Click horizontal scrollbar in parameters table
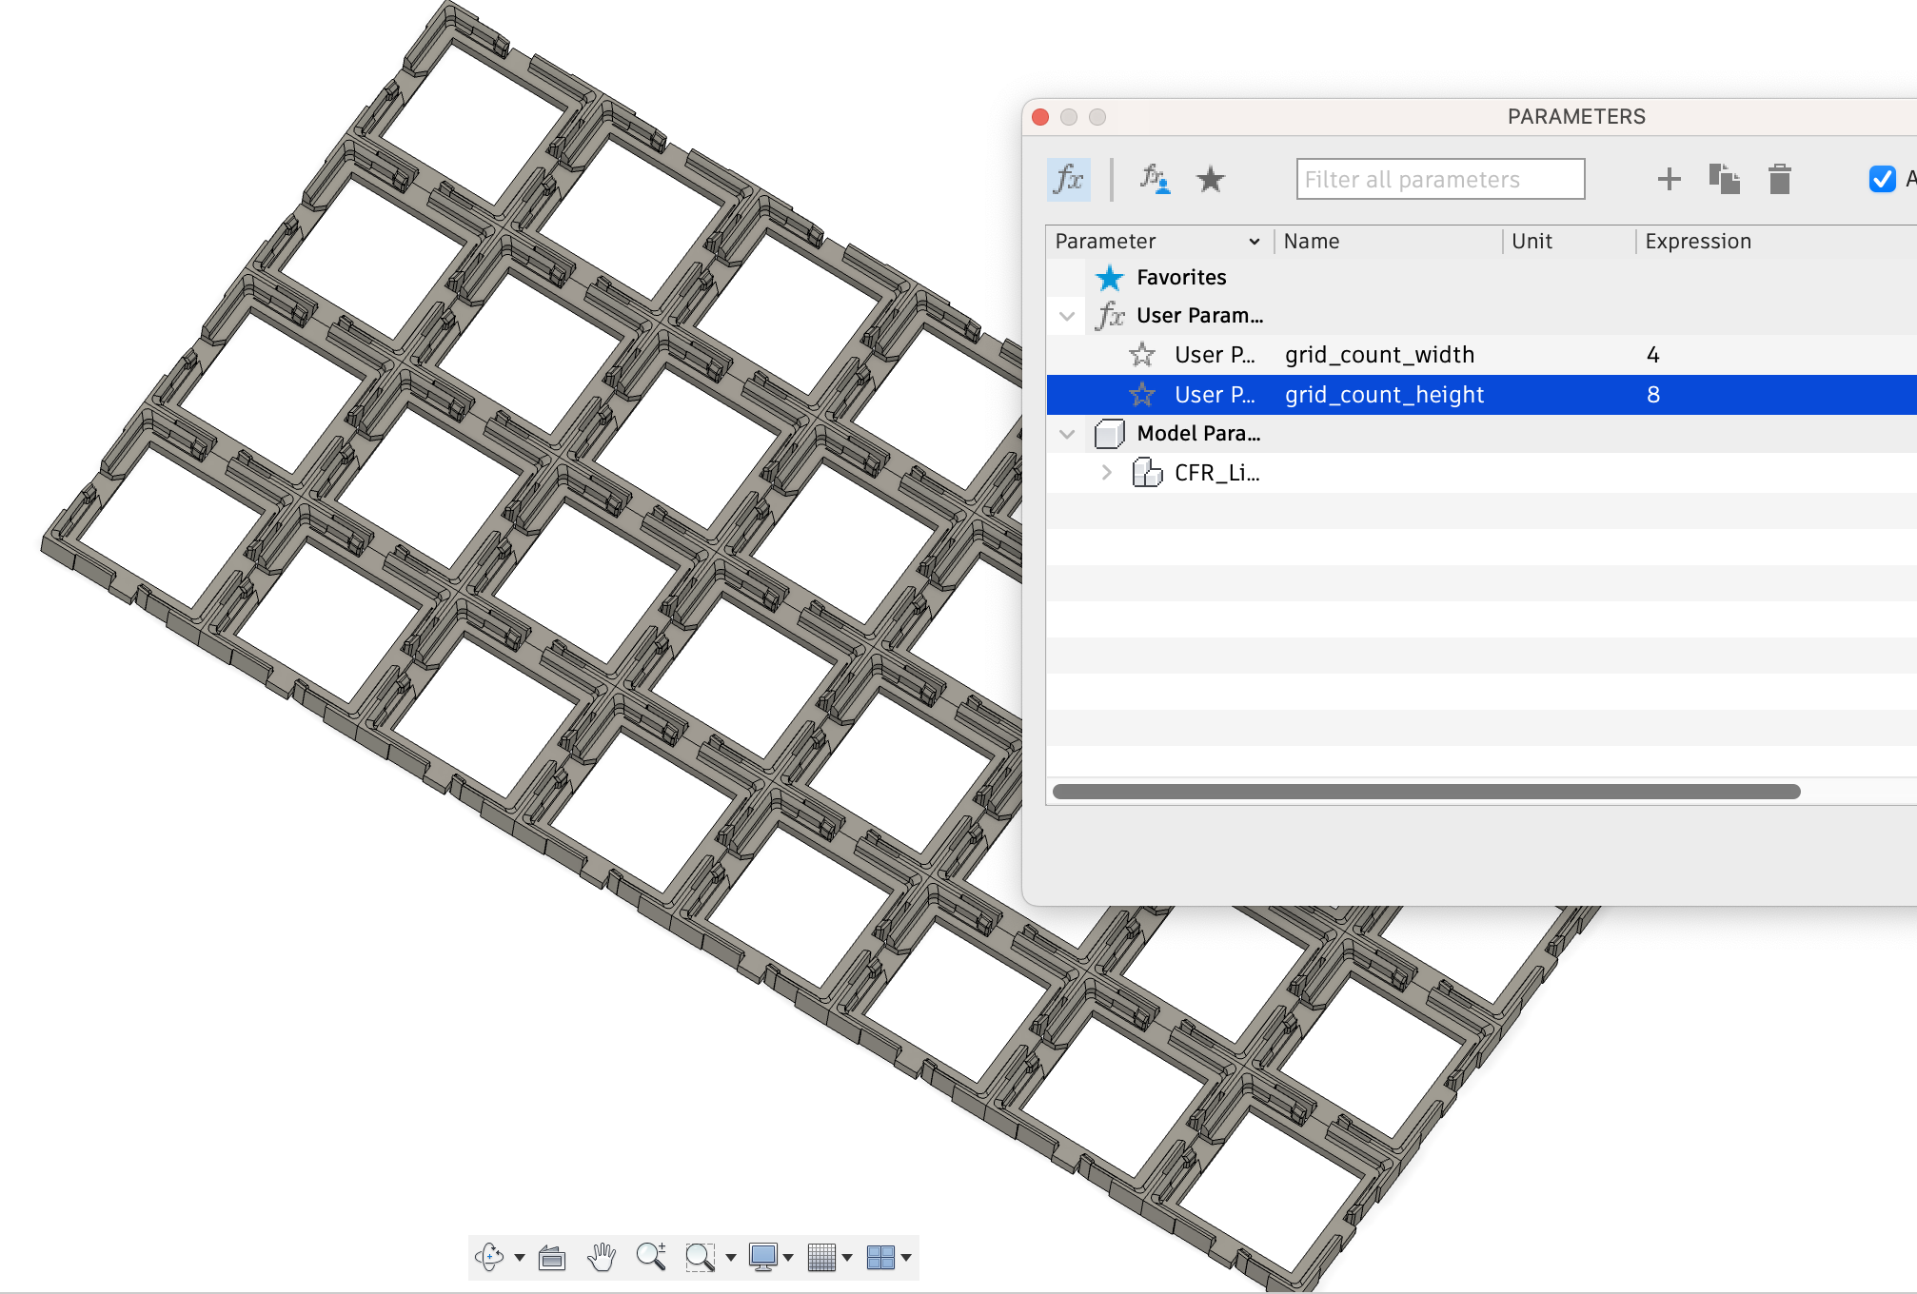The height and width of the screenshot is (1294, 1917). 1426,792
